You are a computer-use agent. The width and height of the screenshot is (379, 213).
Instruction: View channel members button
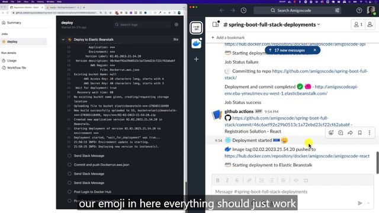pos(358,24)
